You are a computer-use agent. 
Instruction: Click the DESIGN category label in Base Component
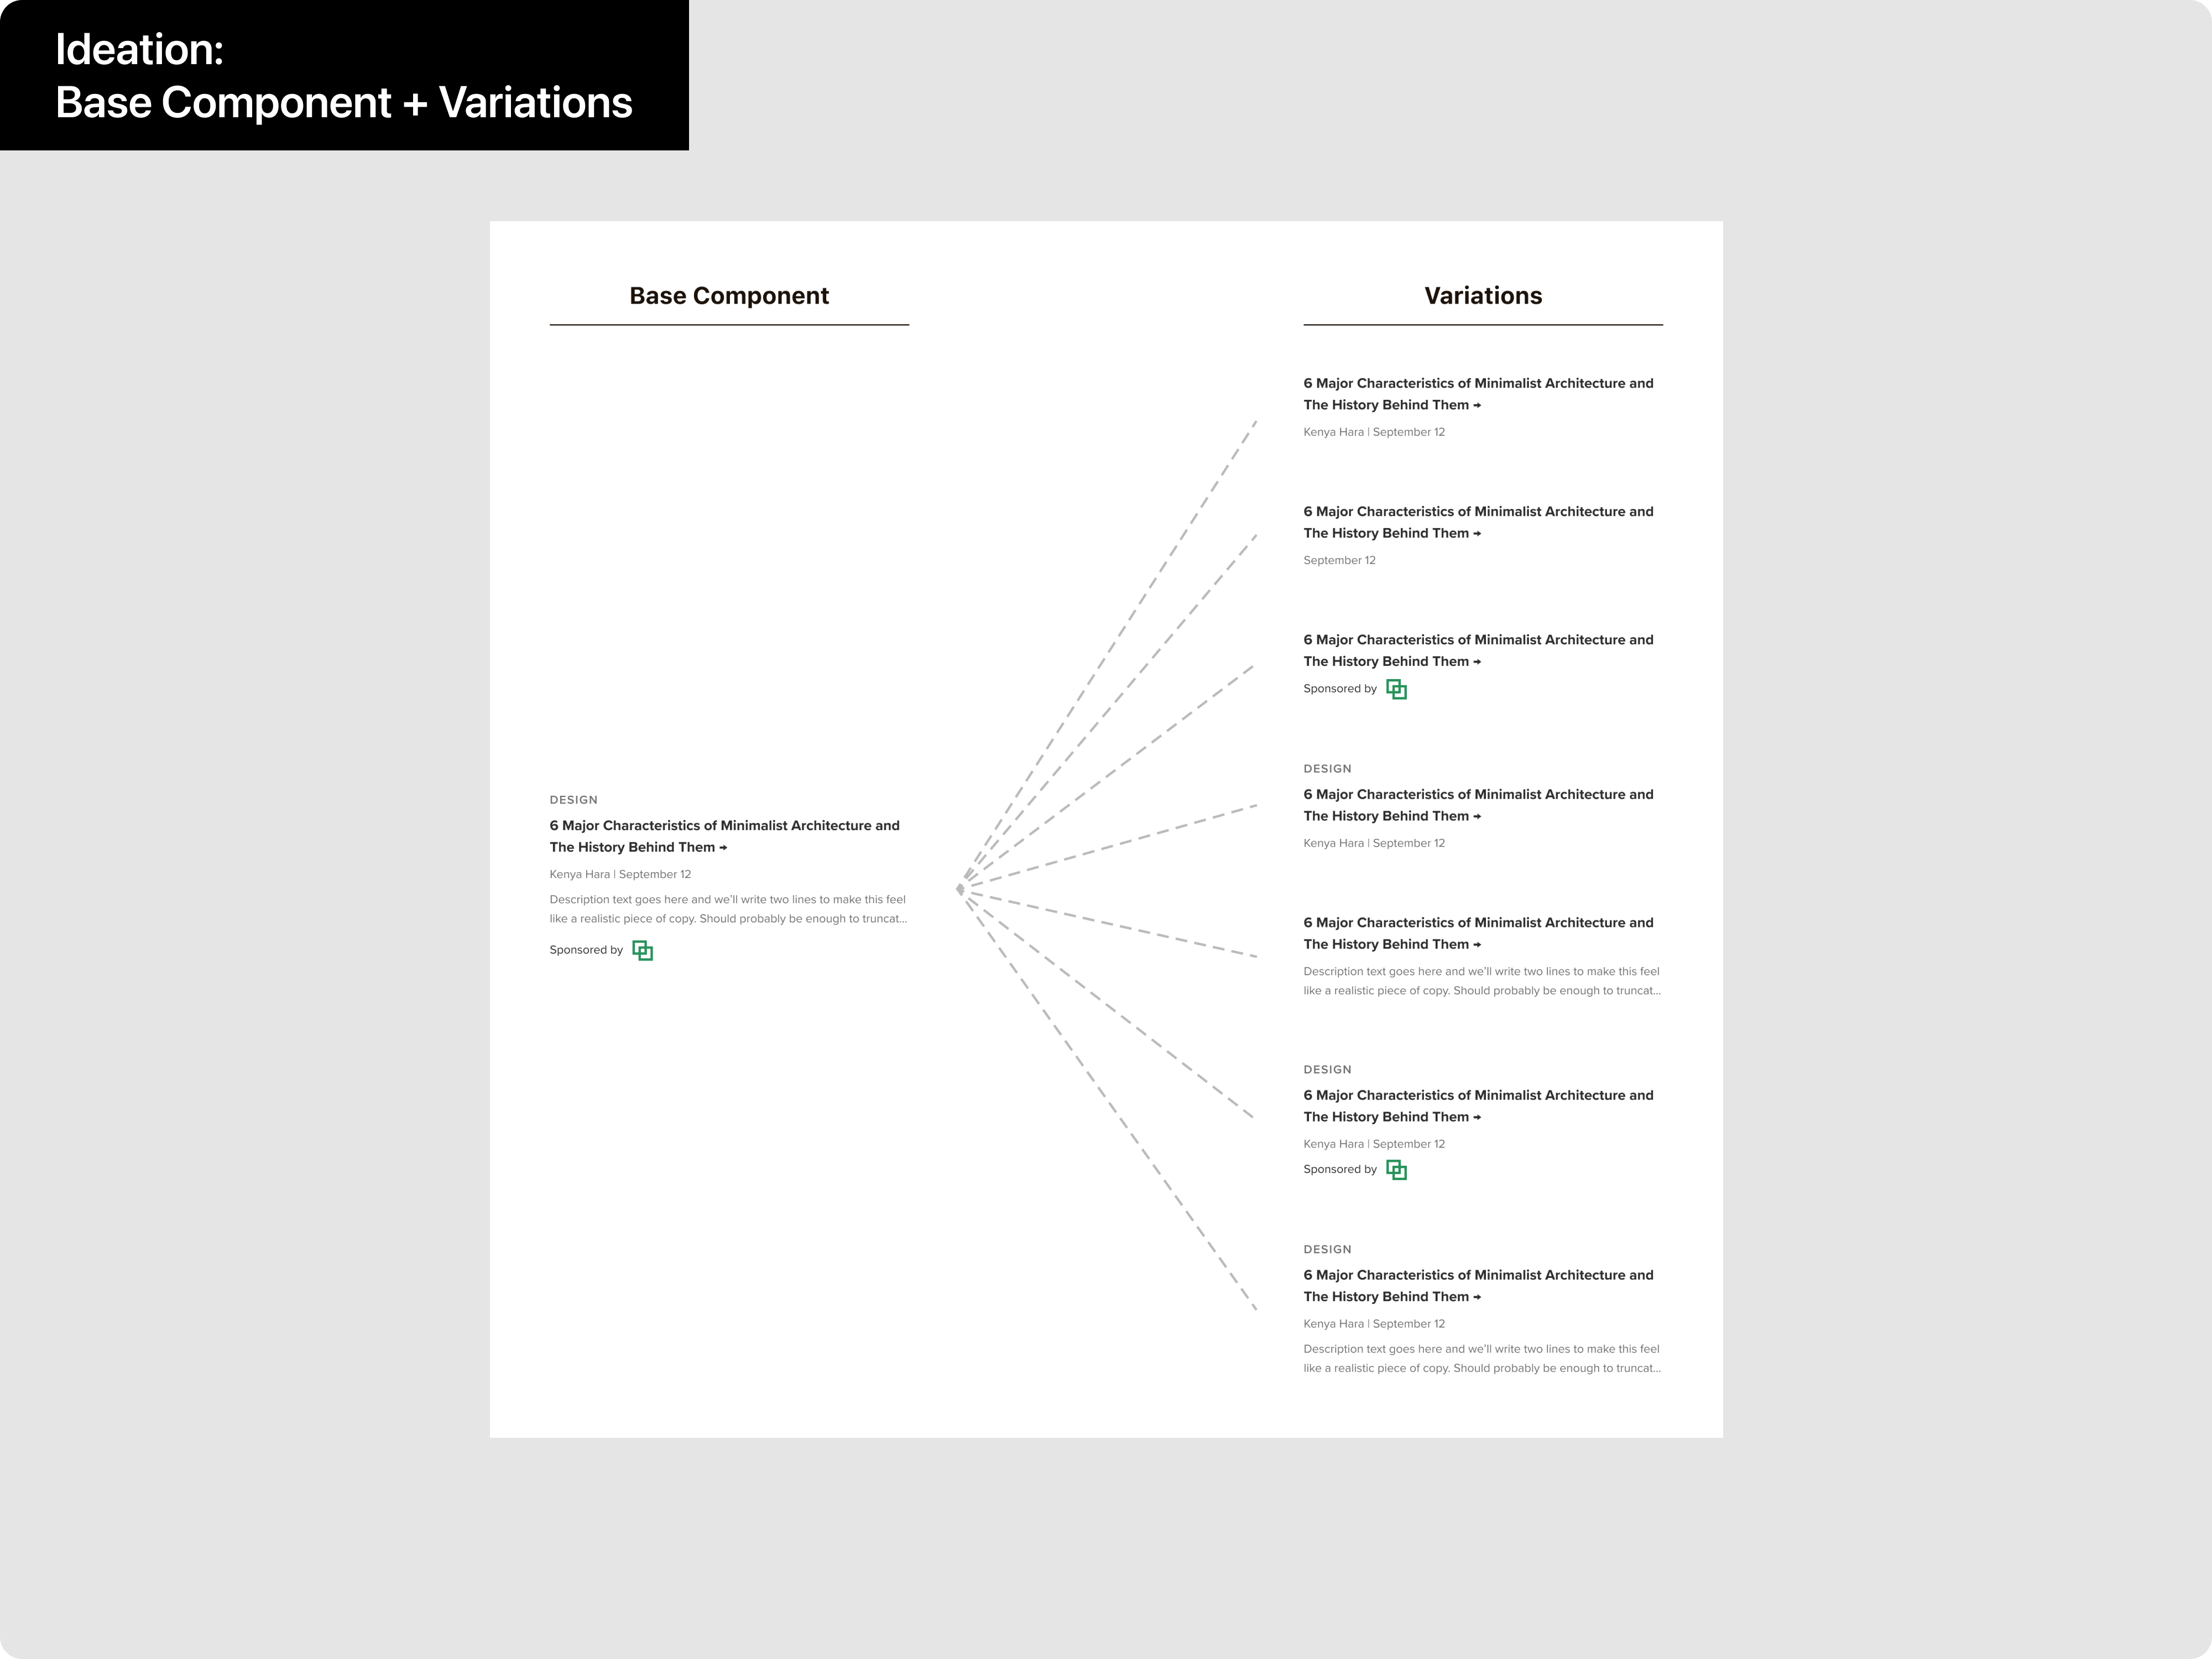(x=573, y=800)
